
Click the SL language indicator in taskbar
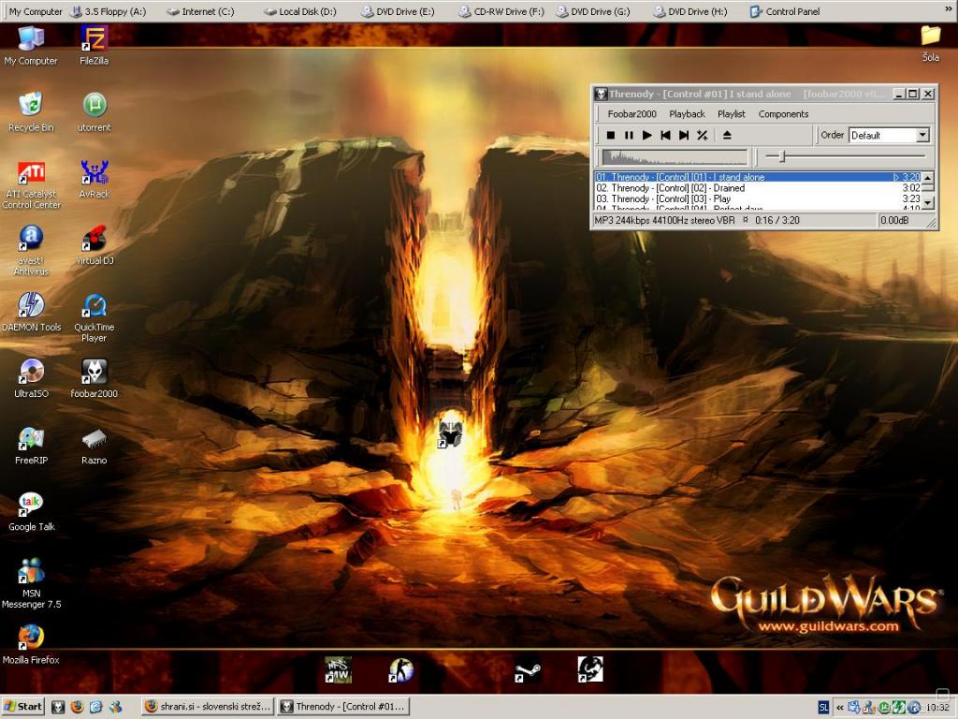(x=823, y=708)
